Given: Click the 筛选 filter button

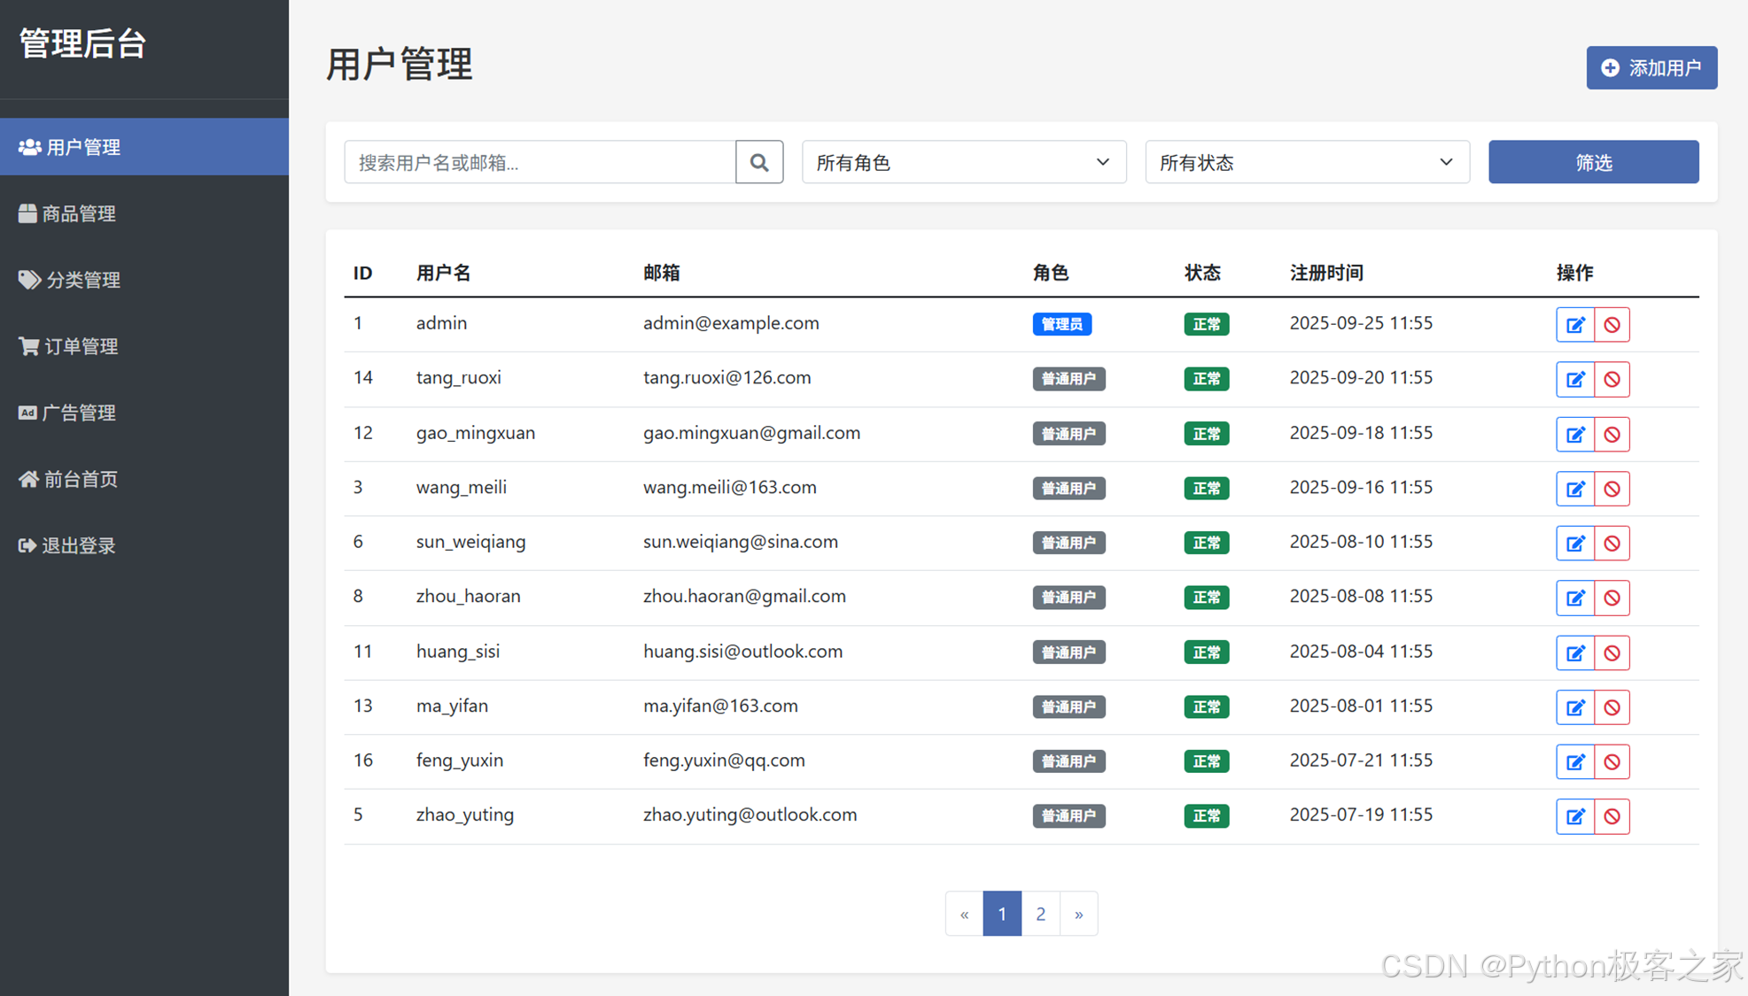Looking at the screenshot, I should coord(1593,162).
